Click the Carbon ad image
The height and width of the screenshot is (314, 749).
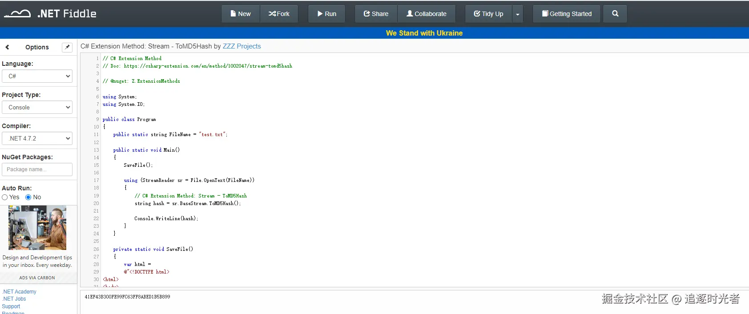tap(37, 228)
